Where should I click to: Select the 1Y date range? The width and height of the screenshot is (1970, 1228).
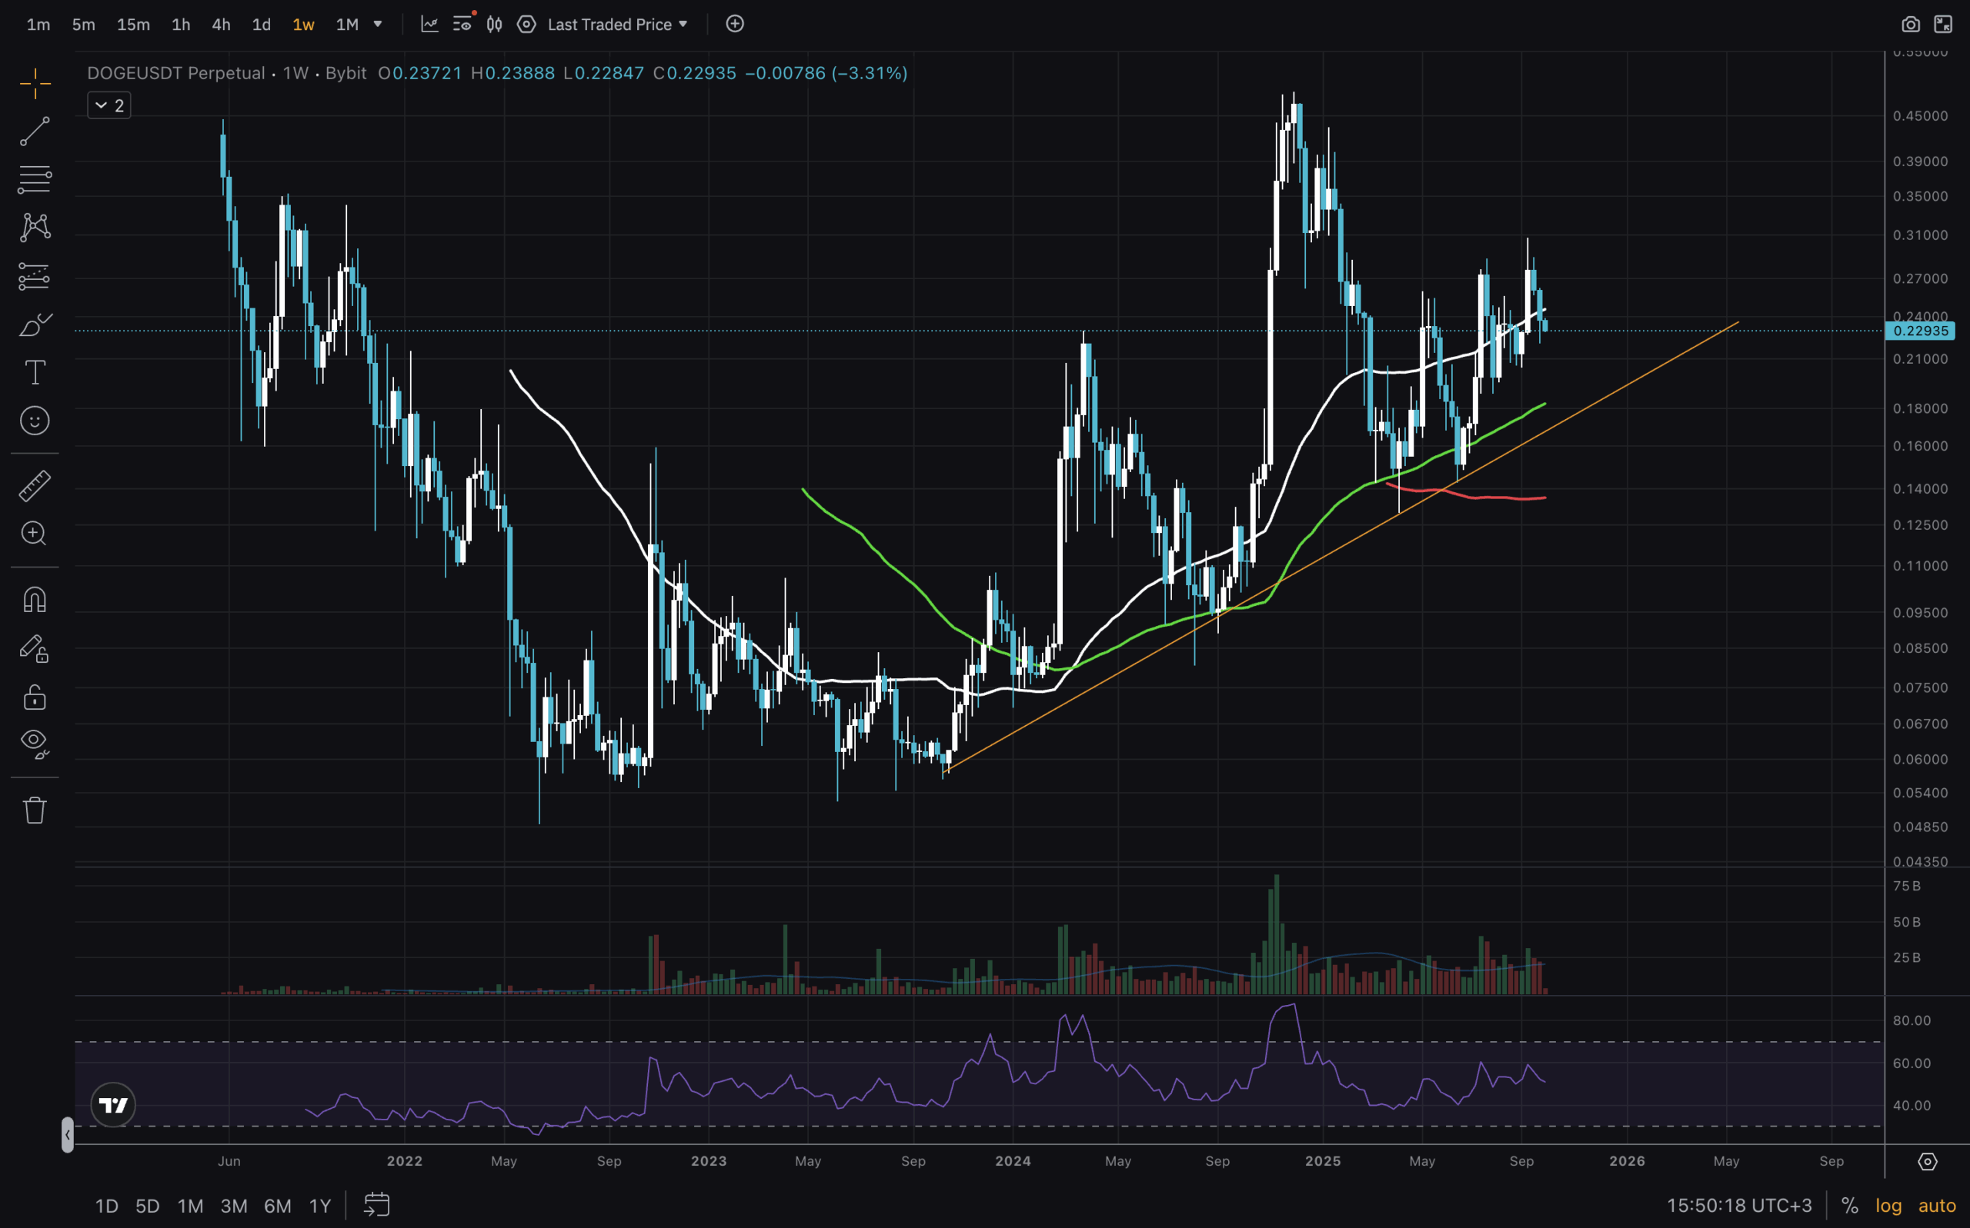[x=320, y=1206]
